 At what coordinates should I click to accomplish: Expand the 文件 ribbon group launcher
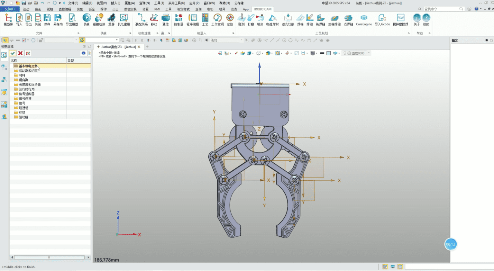click(x=78, y=33)
